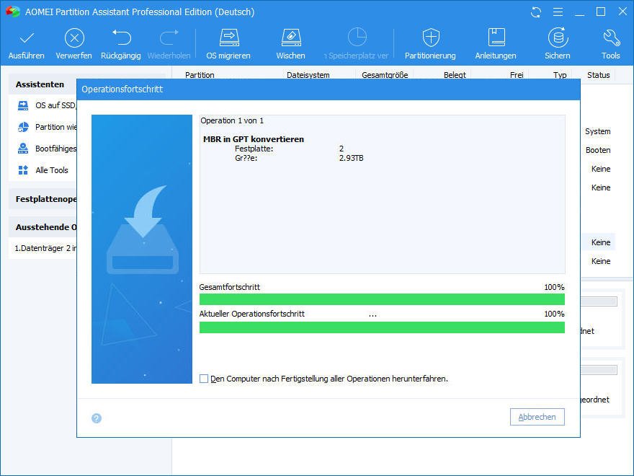
Task: Undo with the Rückgängig icon
Action: click(x=121, y=38)
